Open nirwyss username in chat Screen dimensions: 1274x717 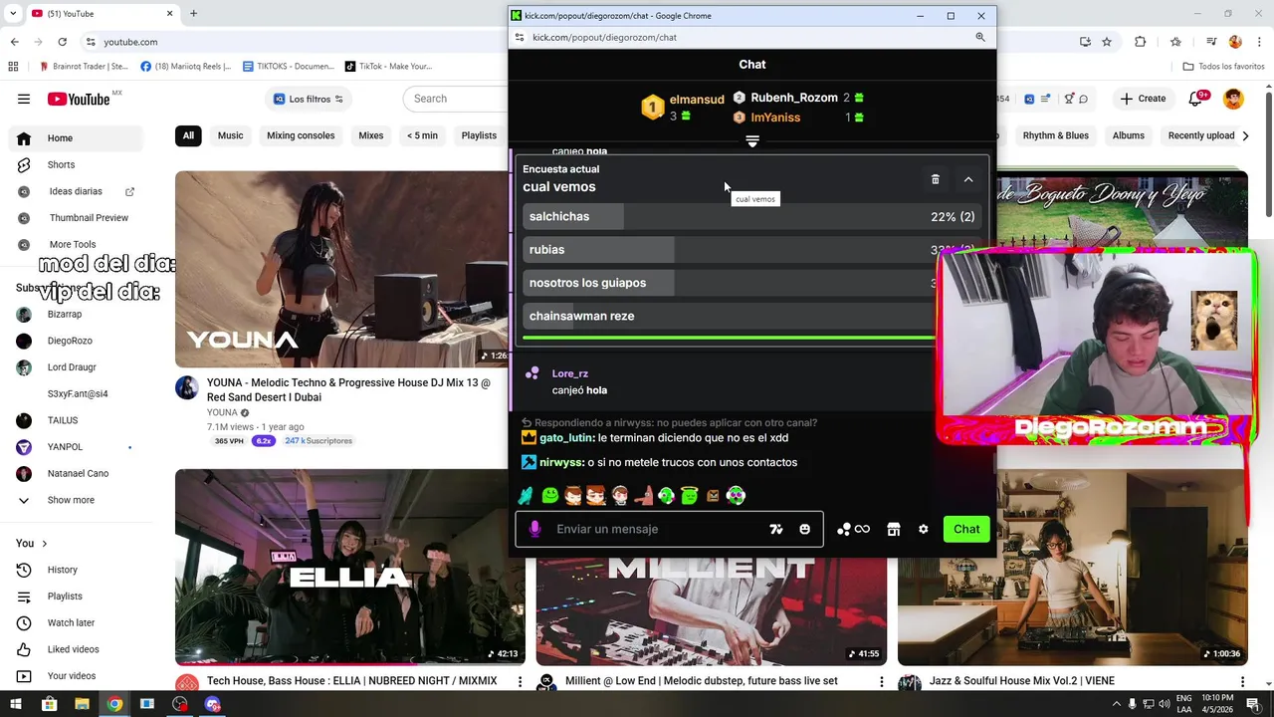click(x=560, y=462)
